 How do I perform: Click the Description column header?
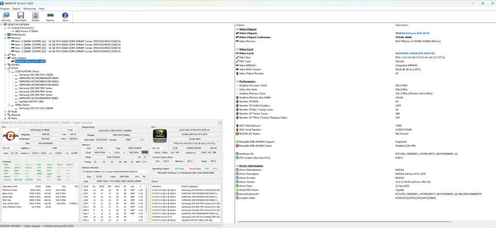click(401, 25)
